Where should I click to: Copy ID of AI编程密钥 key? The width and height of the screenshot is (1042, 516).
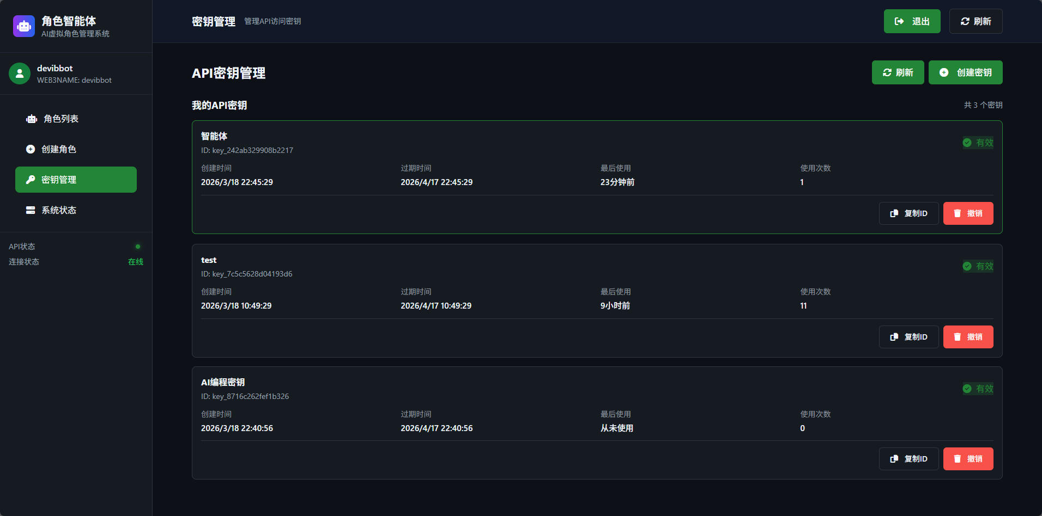[x=908, y=459]
